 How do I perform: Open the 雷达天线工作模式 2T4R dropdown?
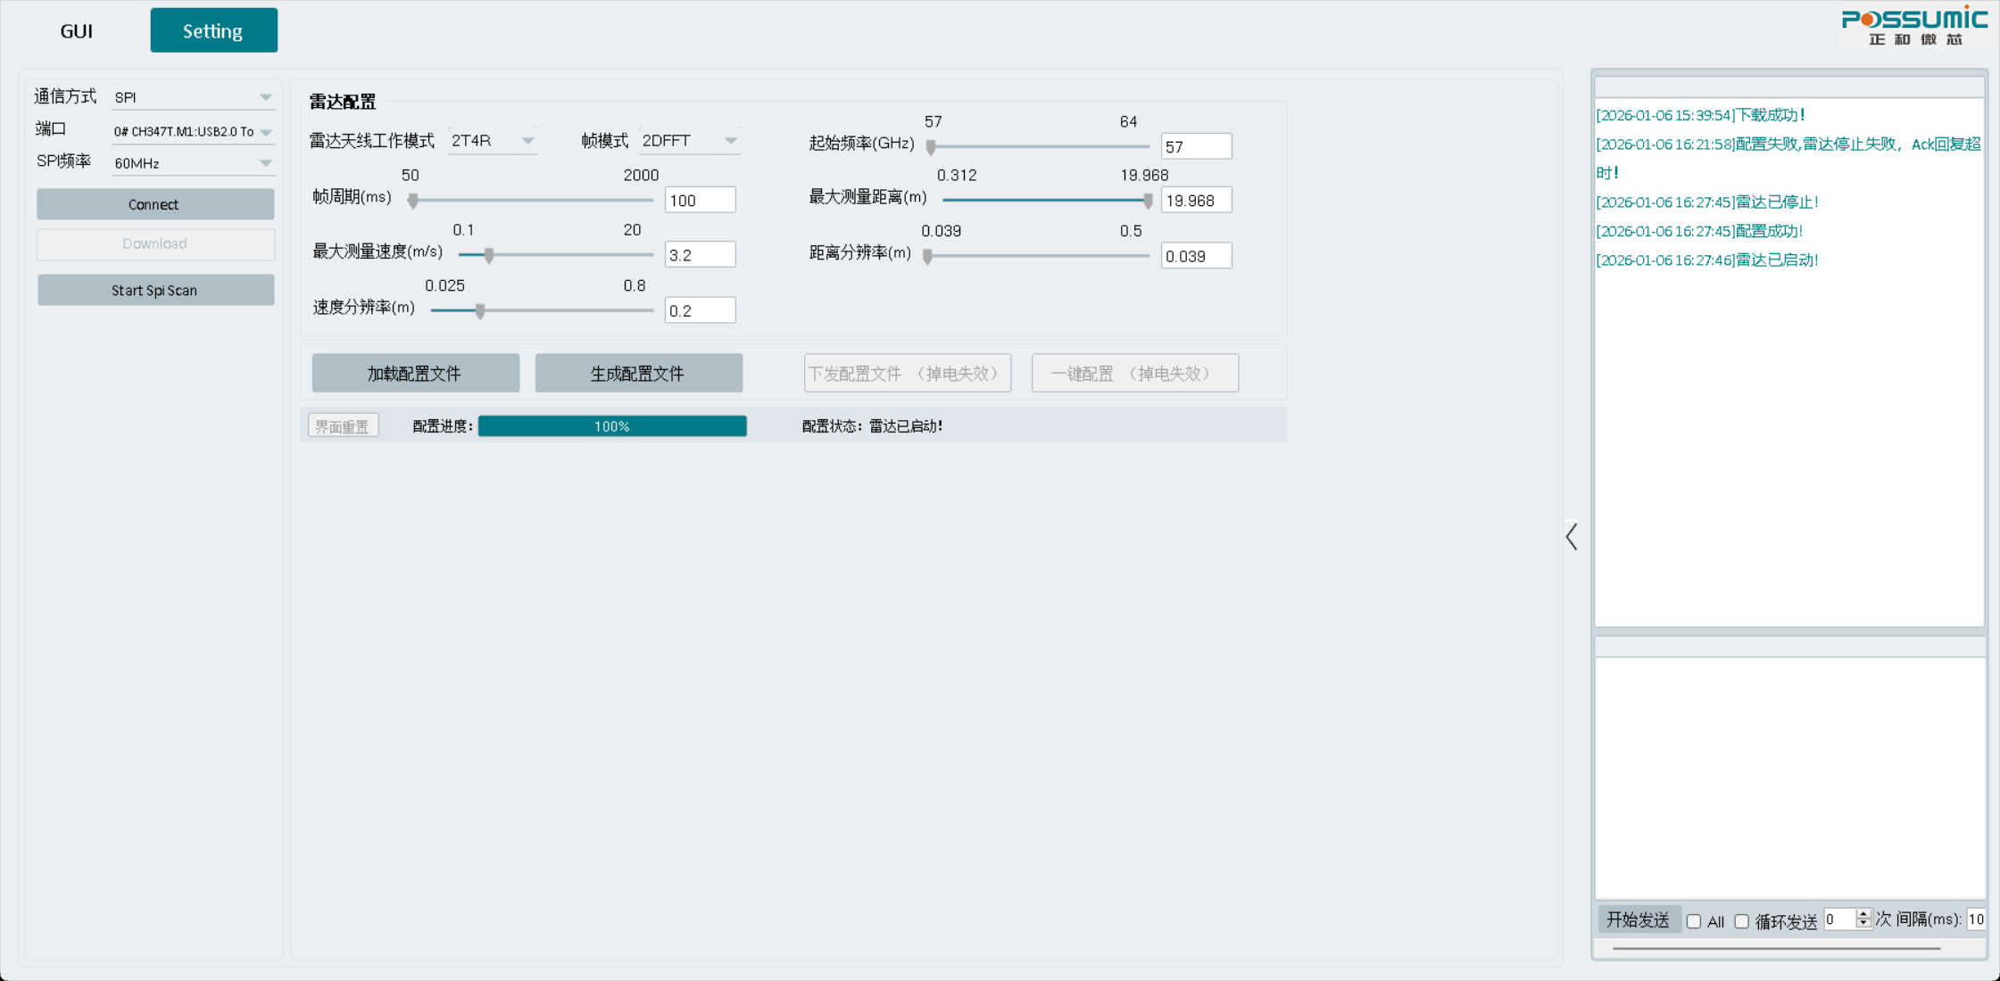[492, 140]
